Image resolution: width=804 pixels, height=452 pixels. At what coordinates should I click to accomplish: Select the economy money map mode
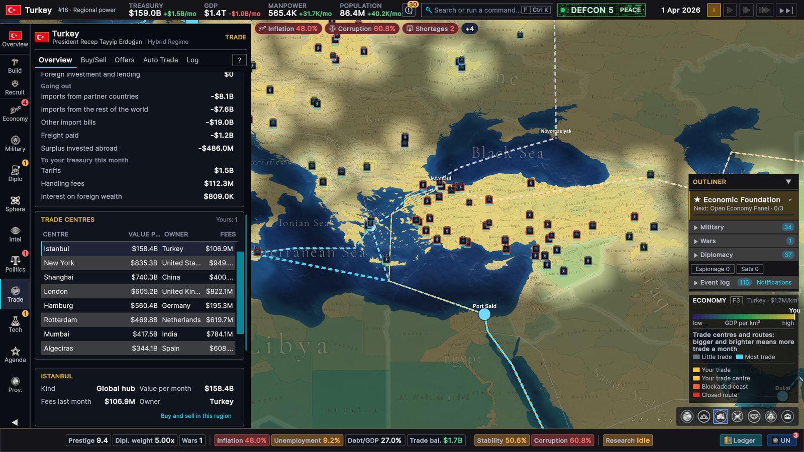pos(721,416)
